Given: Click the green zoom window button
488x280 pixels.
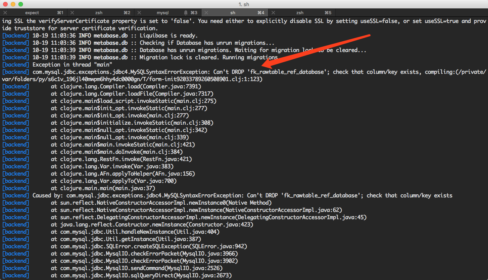Looking at the screenshot, I should pyautogui.click(x=20, y=4).
